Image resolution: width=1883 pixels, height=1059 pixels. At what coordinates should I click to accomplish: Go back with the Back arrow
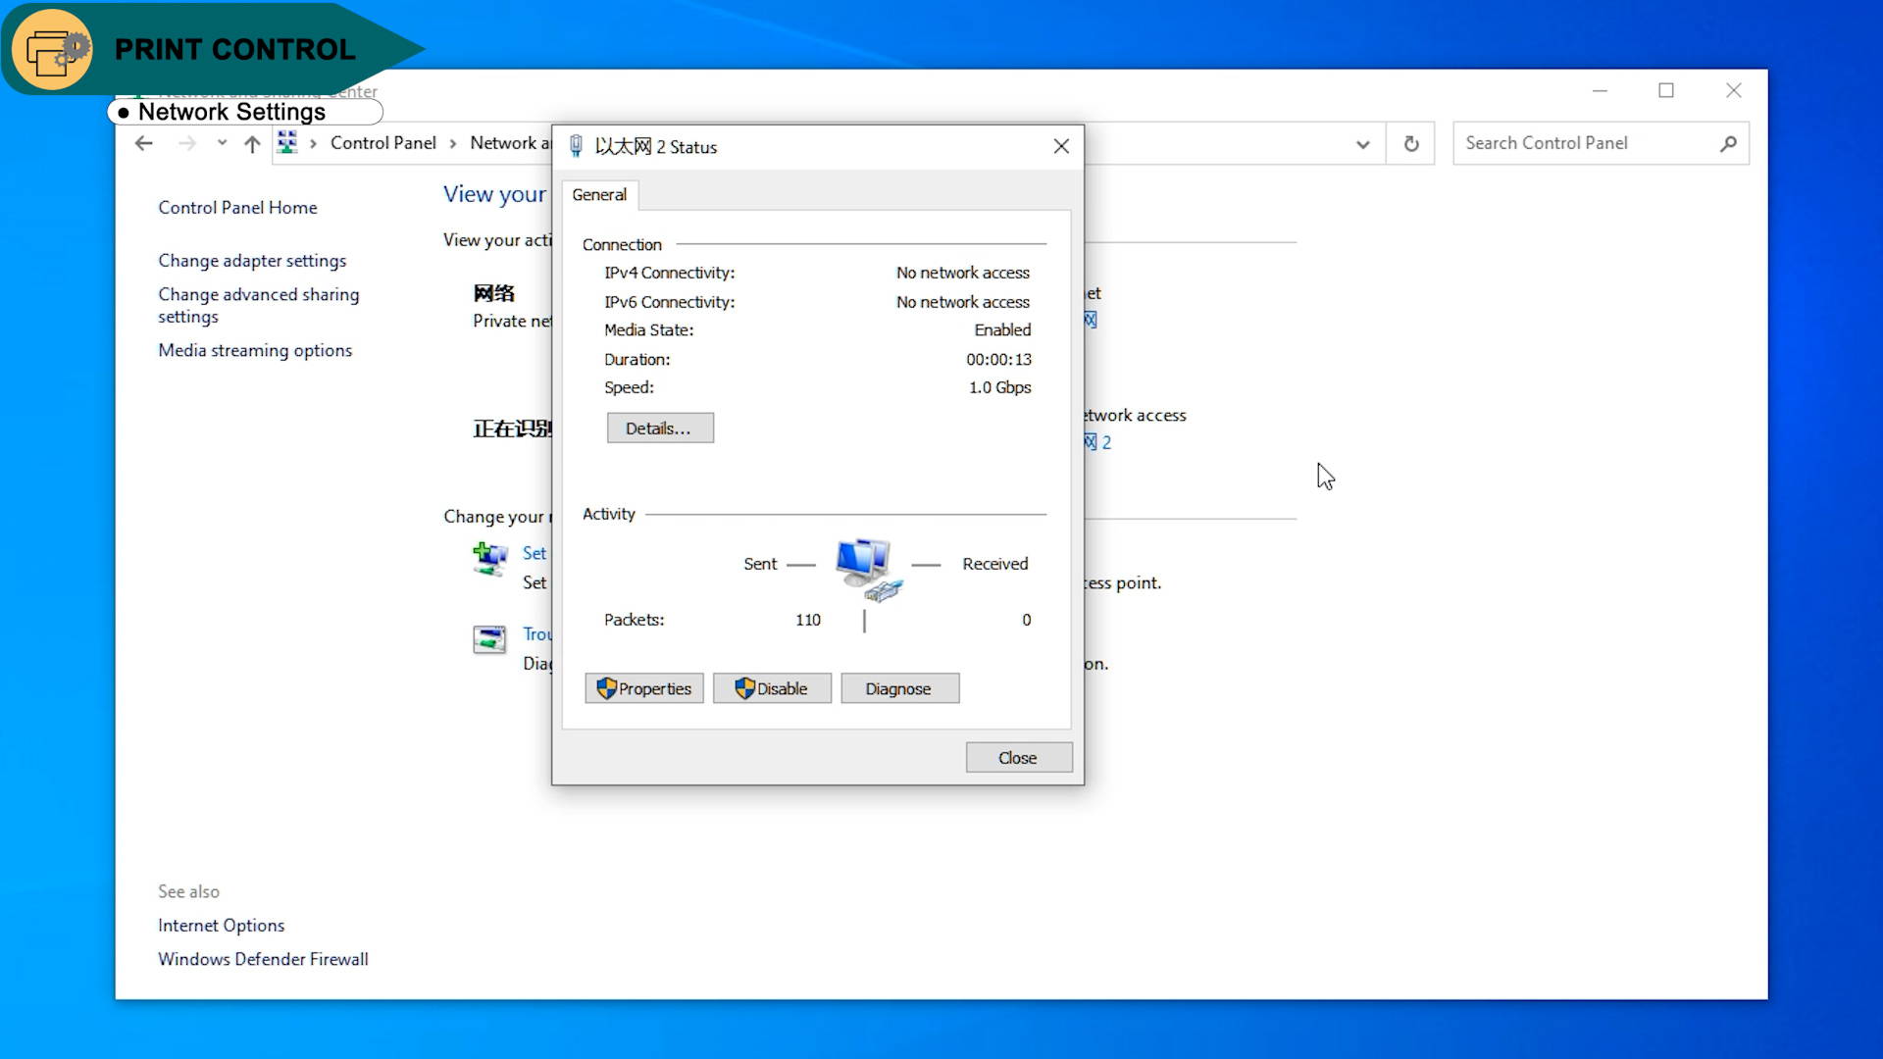(144, 143)
